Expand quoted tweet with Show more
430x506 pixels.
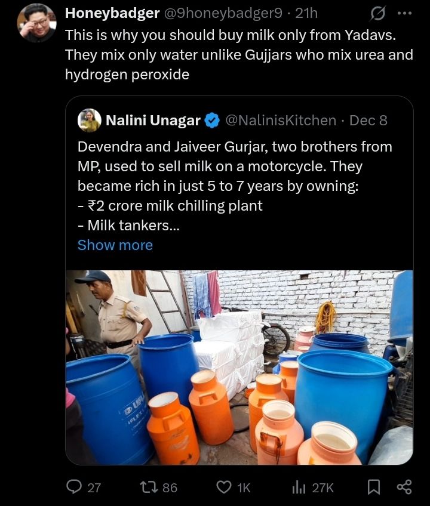click(x=115, y=245)
